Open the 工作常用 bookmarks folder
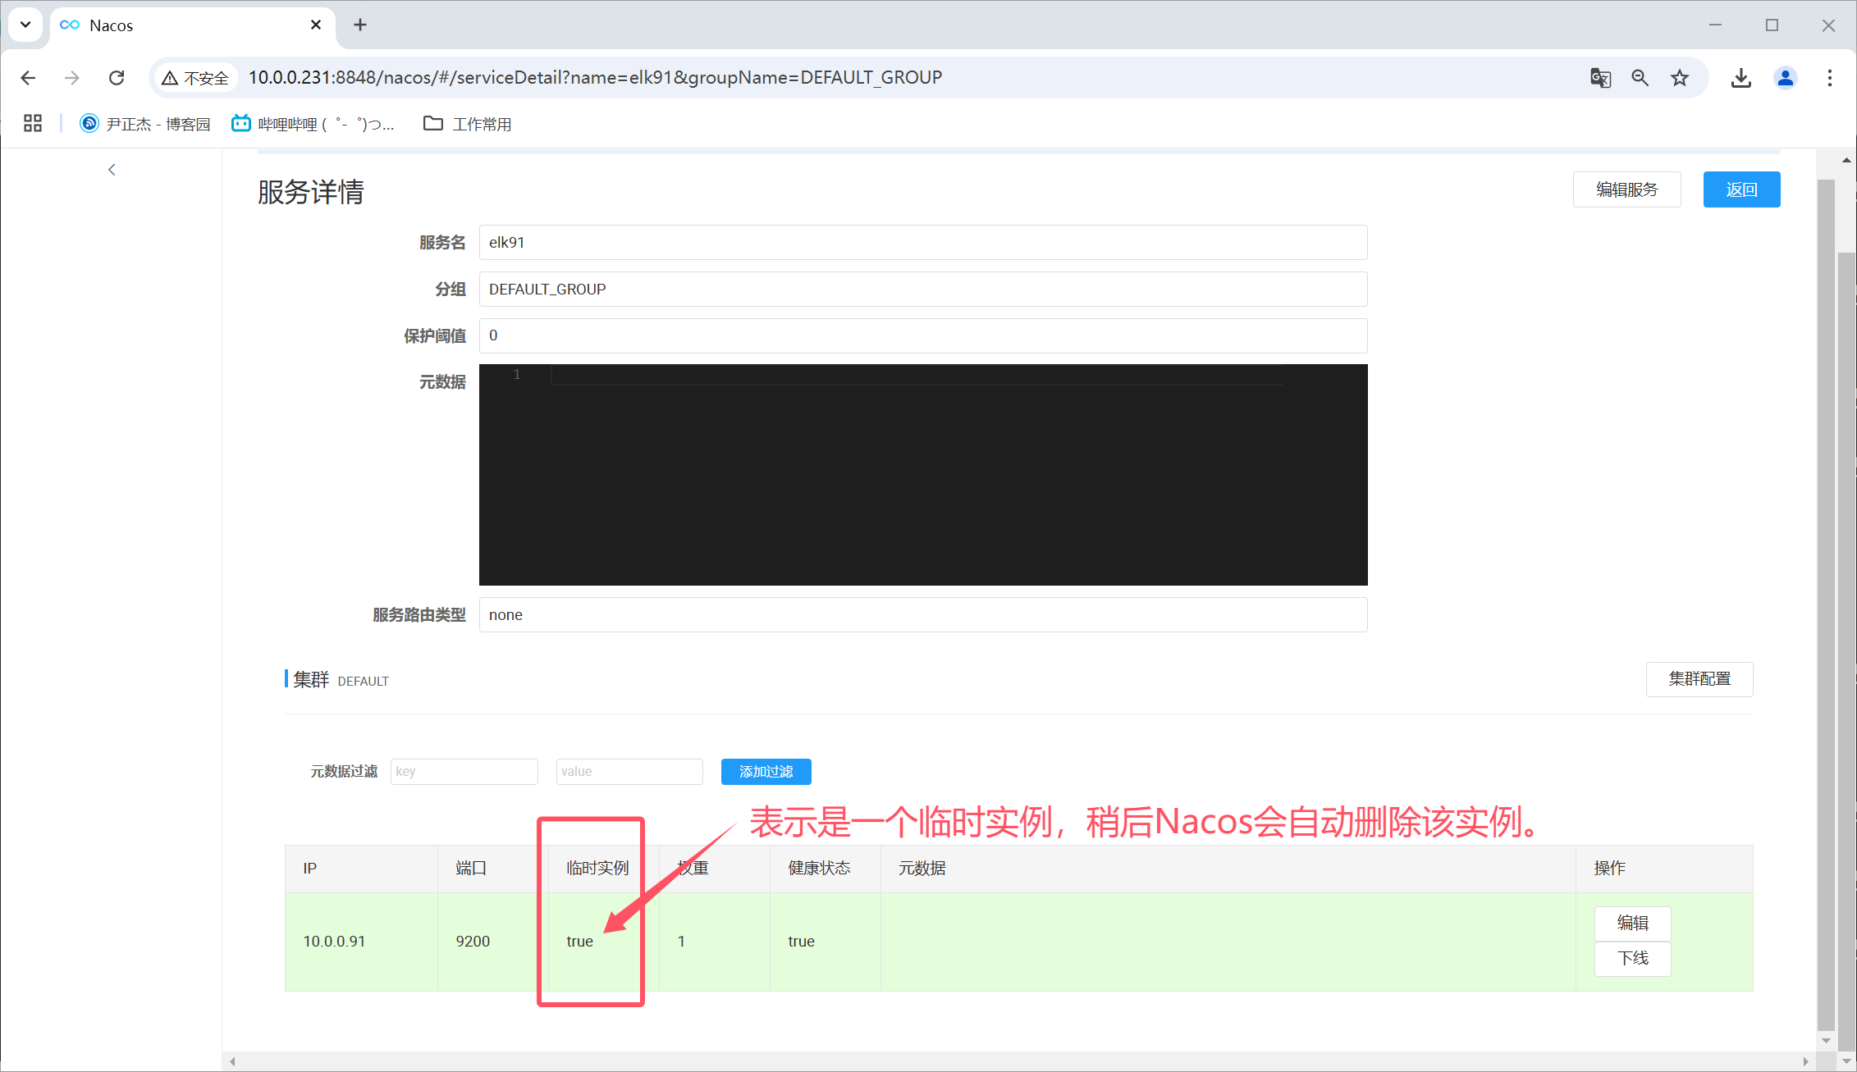 pos(468,124)
